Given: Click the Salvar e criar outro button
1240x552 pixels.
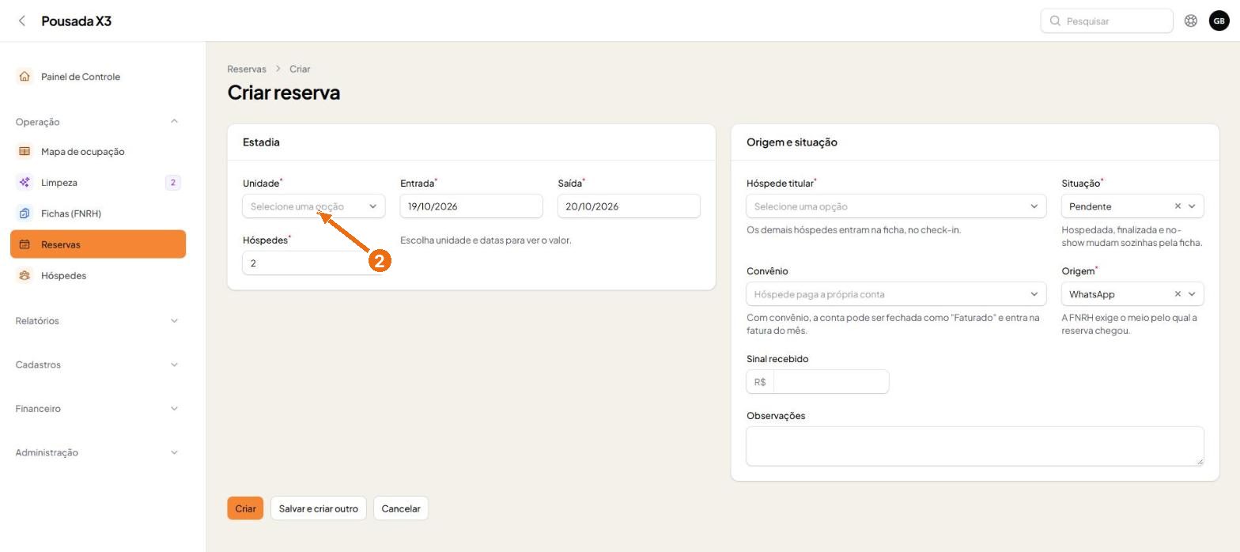Looking at the screenshot, I should 318,509.
